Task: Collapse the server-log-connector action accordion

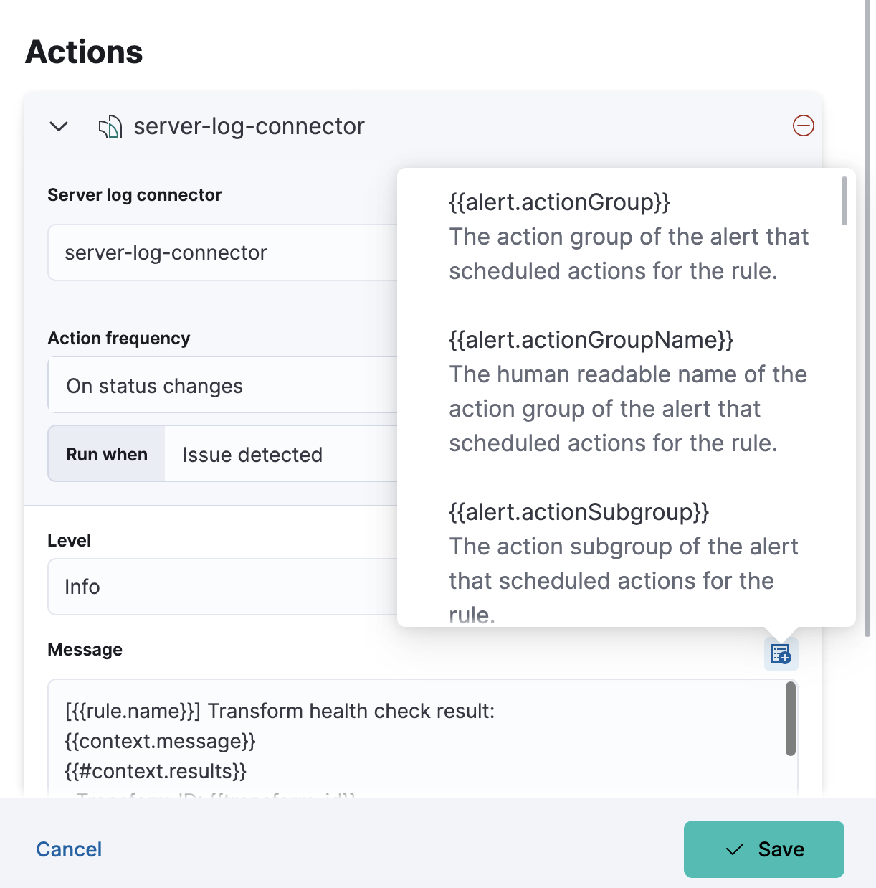Action: click(59, 126)
